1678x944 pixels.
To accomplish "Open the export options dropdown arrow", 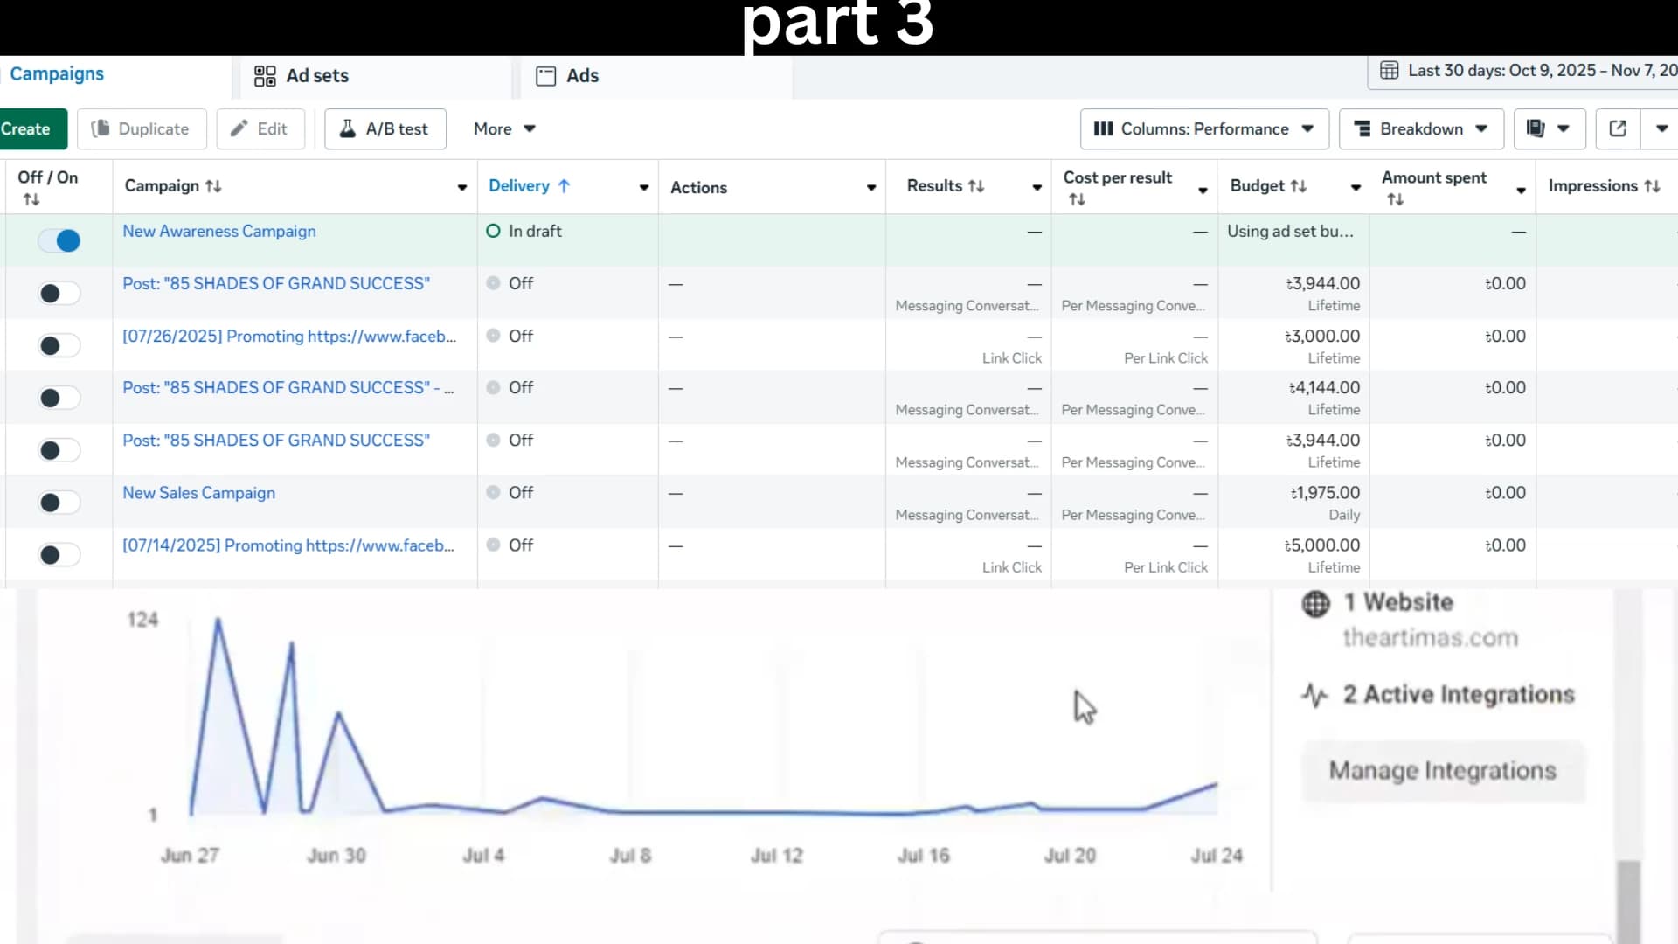I will pyautogui.click(x=1661, y=128).
